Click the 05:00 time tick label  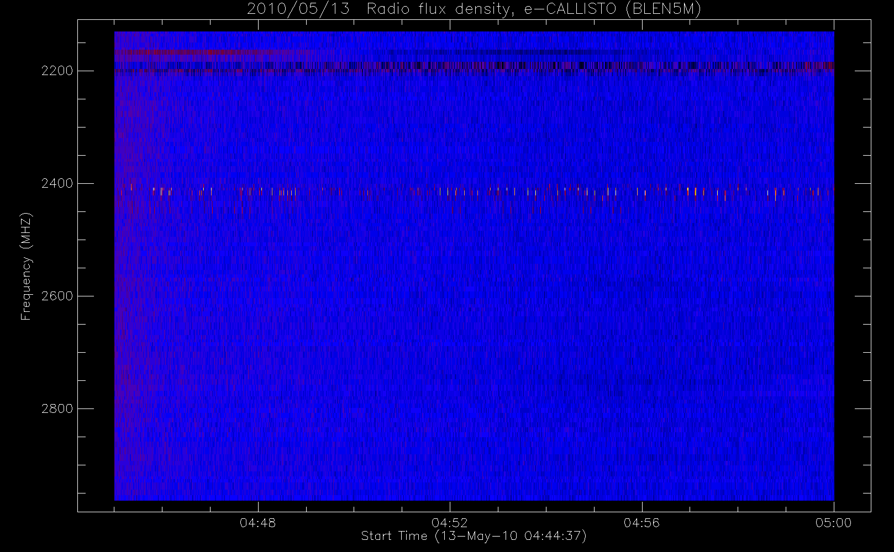pos(834,523)
